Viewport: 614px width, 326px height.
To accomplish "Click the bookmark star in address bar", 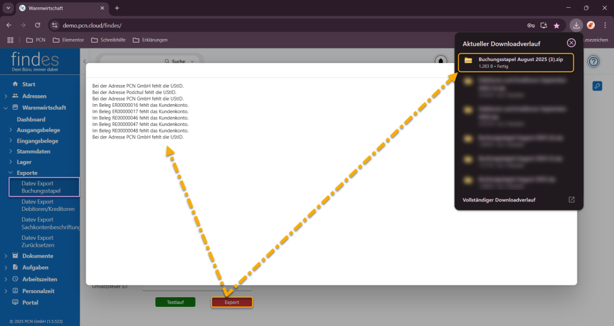I will [x=556, y=25].
